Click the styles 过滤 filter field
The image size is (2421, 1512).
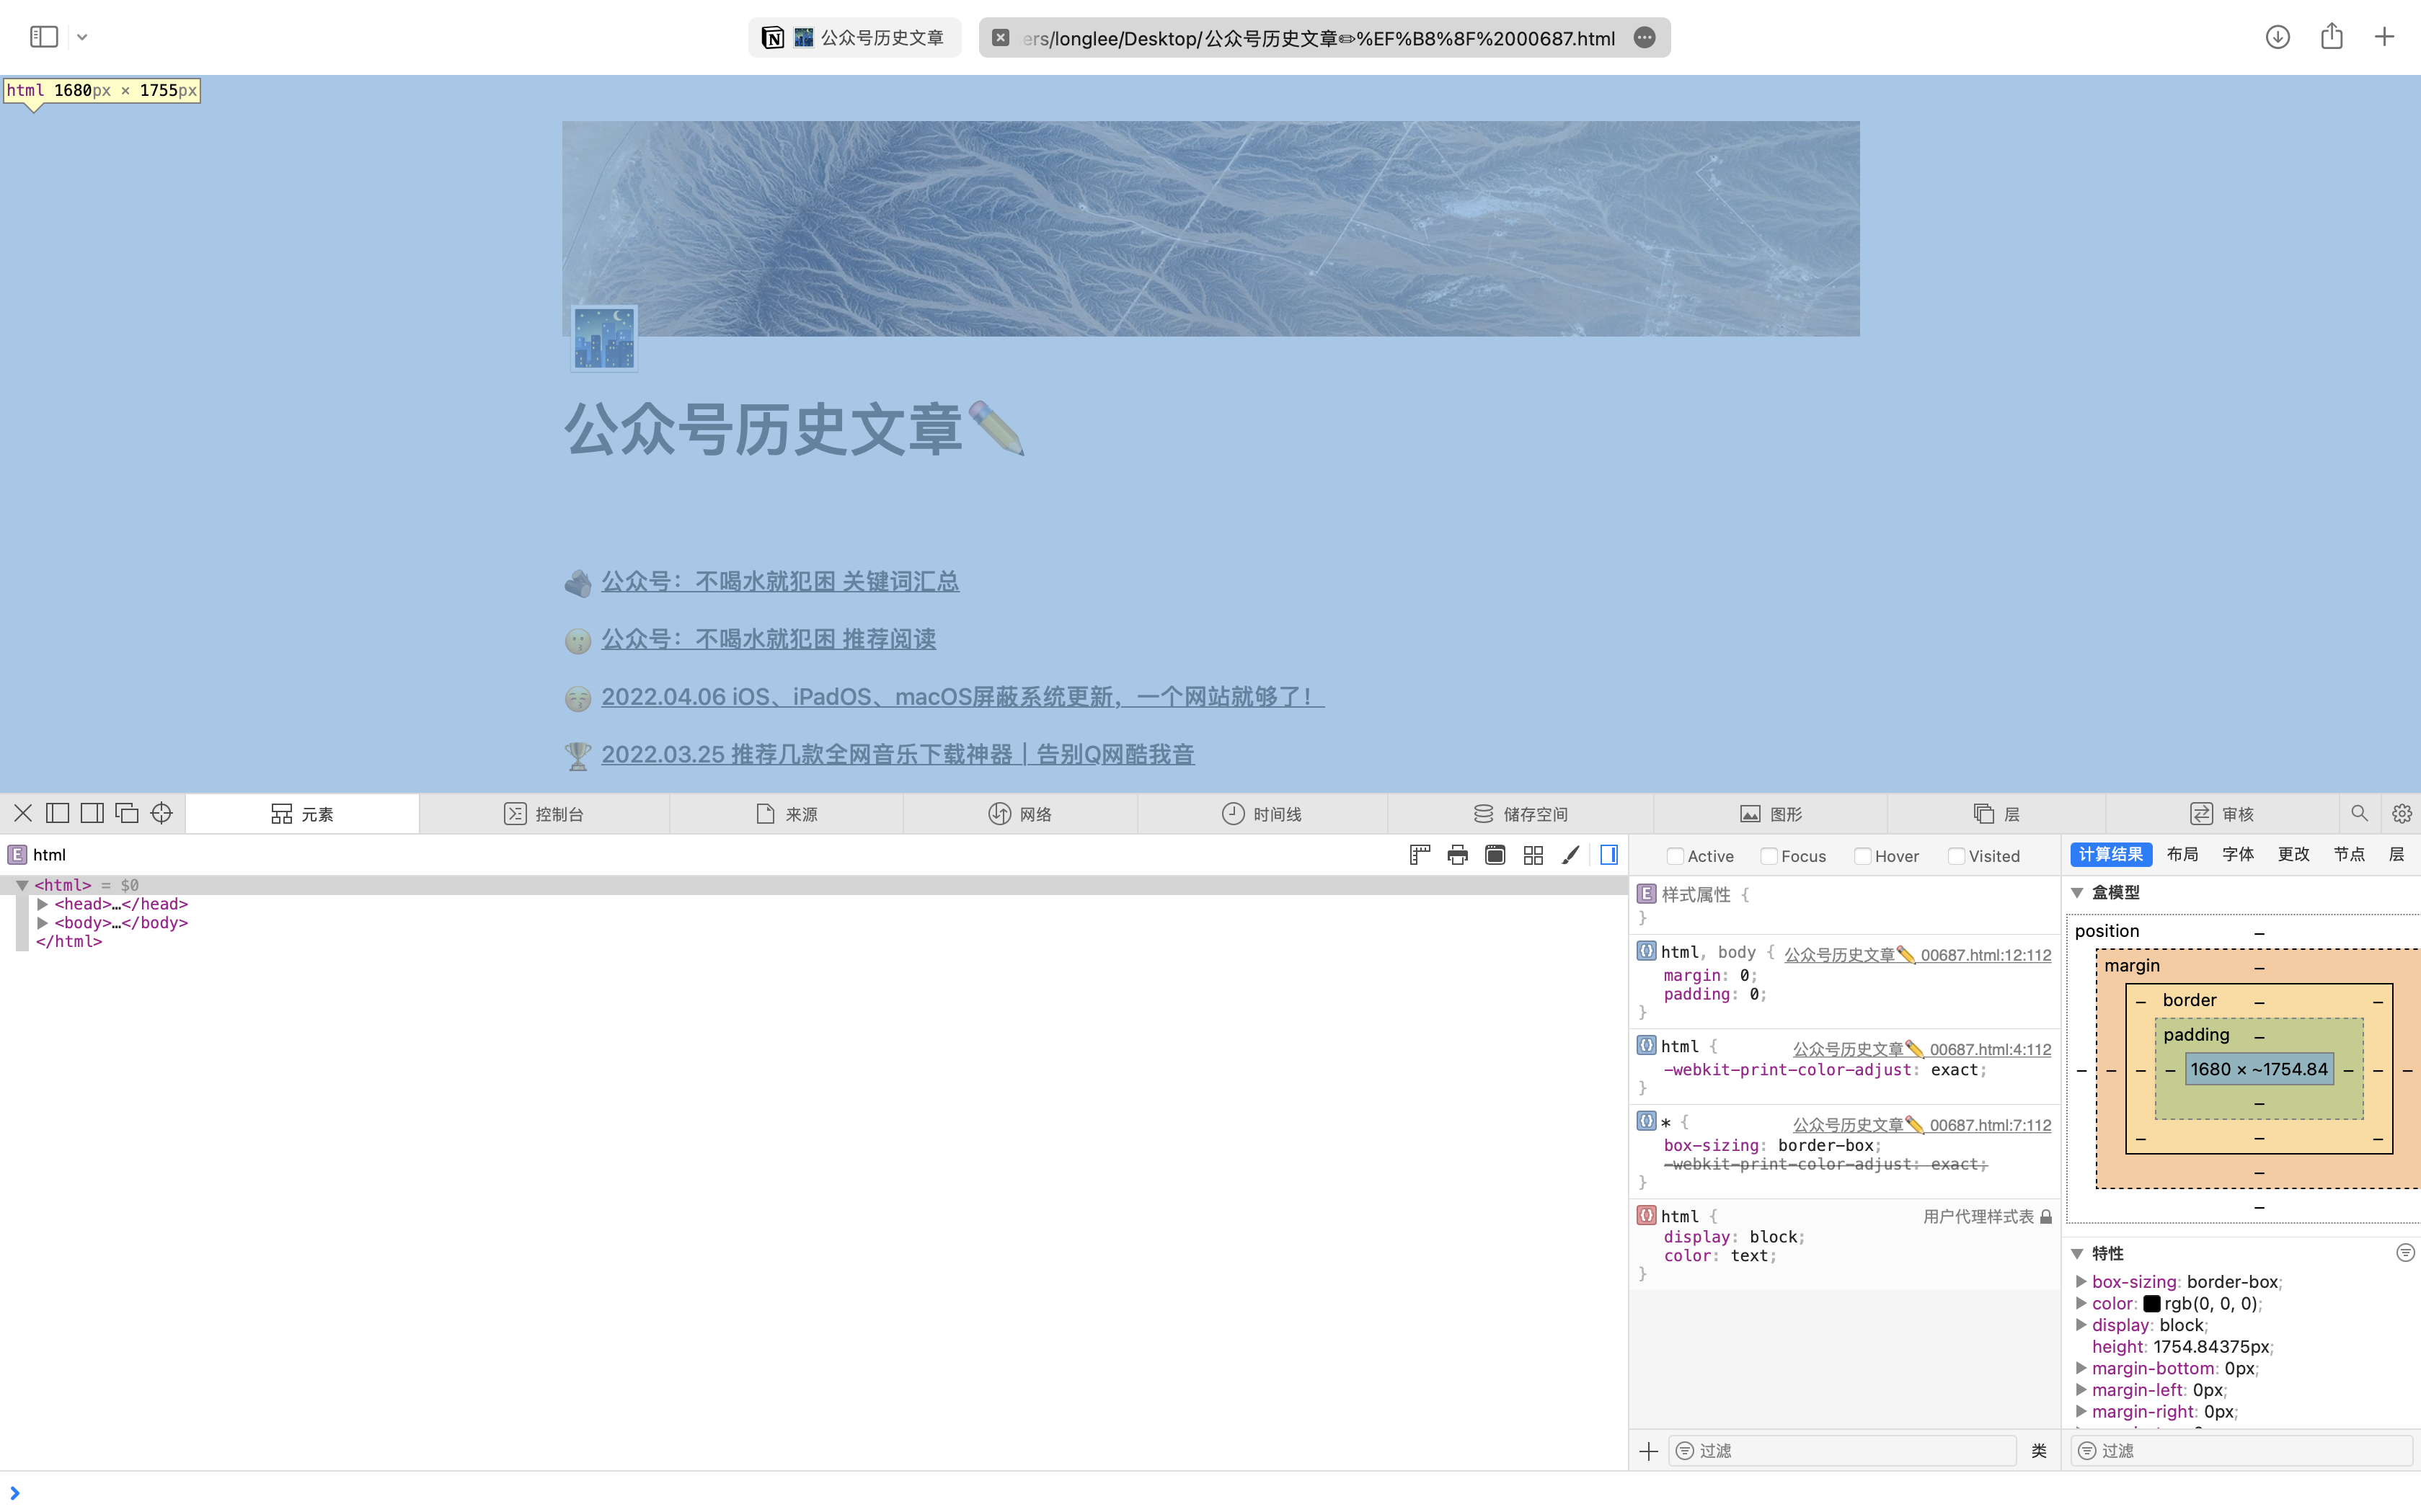[1842, 1451]
